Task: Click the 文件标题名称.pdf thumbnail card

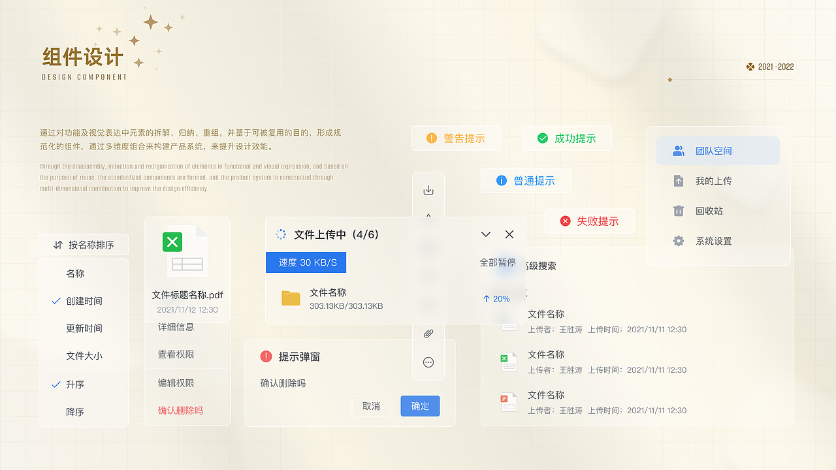Action: coord(187,261)
